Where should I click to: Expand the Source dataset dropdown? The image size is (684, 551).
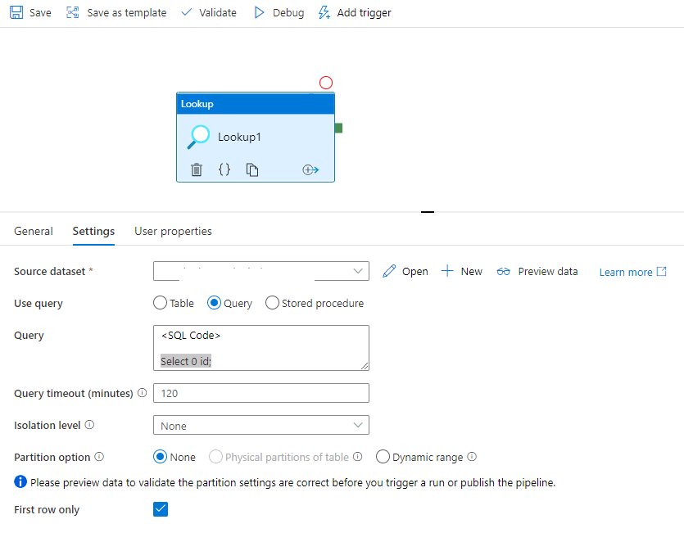pos(358,271)
